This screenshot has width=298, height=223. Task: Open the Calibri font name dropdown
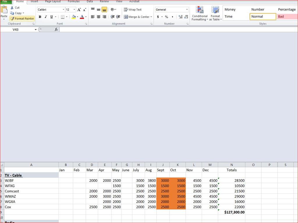(x=63, y=10)
